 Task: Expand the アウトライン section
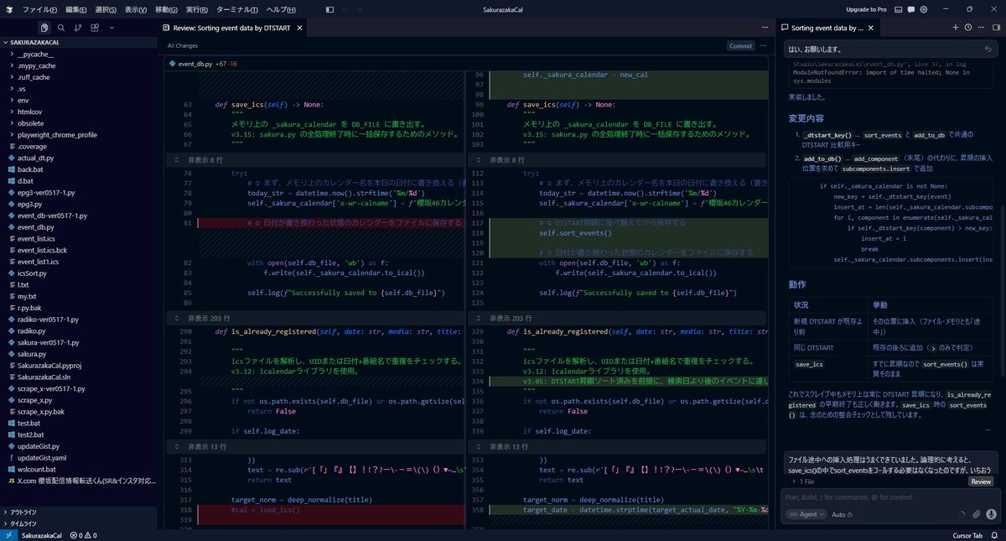pyautogui.click(x=80, y=512)
